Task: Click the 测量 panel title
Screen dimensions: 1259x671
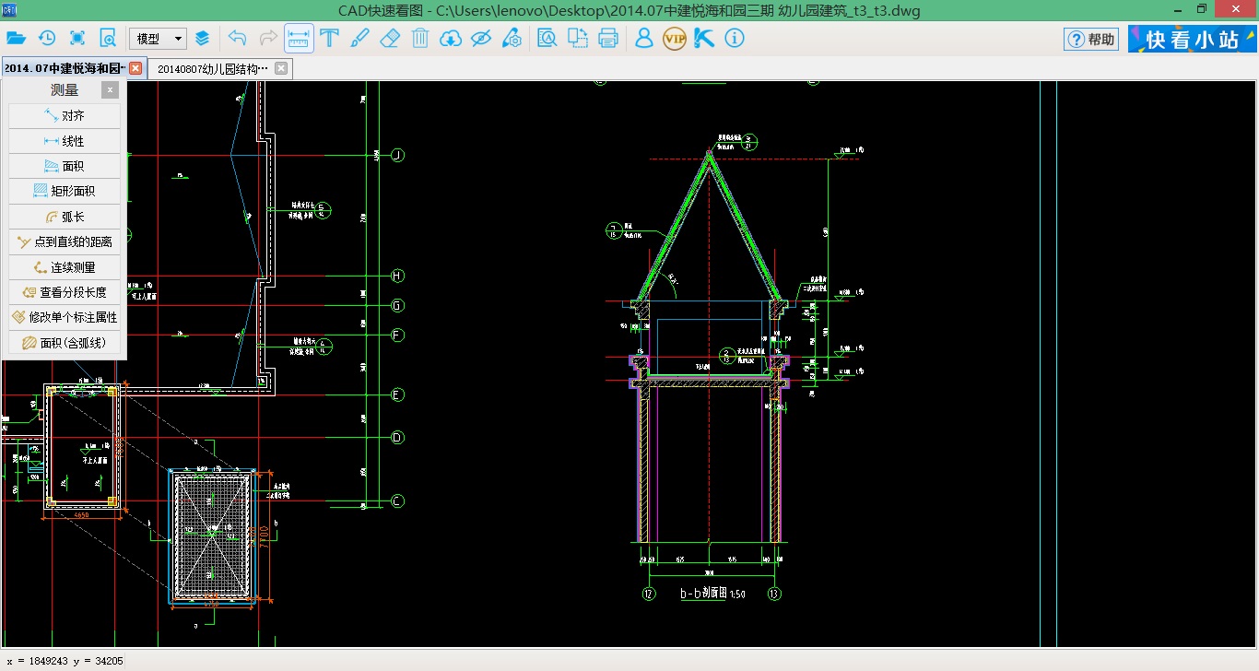Action: pyautogui.click(x=65, y=90)
